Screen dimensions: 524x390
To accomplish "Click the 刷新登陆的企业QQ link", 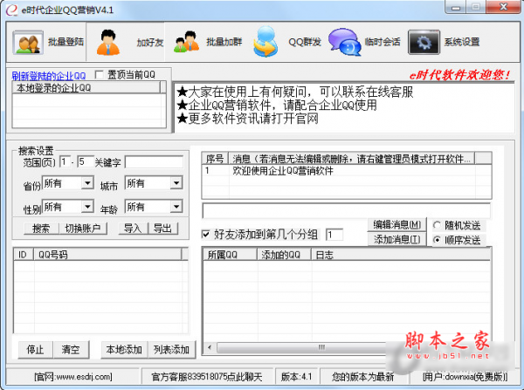I will [49, 76].
